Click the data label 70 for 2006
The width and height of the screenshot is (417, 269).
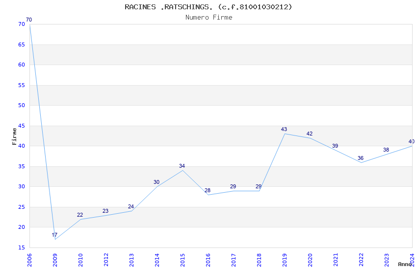tap(29, 20)
